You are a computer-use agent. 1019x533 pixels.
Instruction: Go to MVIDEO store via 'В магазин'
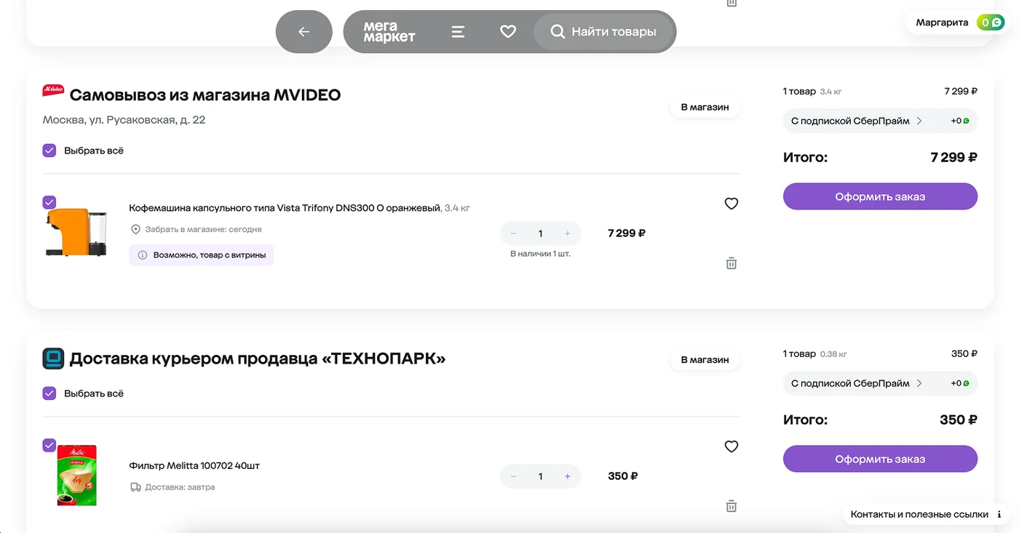pyautogui.click(x=705, y=107)
